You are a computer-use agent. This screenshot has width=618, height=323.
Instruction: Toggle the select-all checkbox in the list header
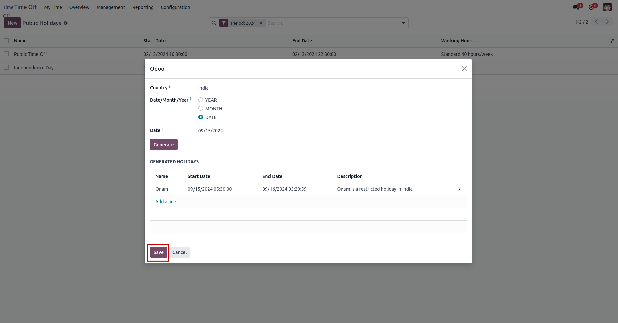(6, 41)
